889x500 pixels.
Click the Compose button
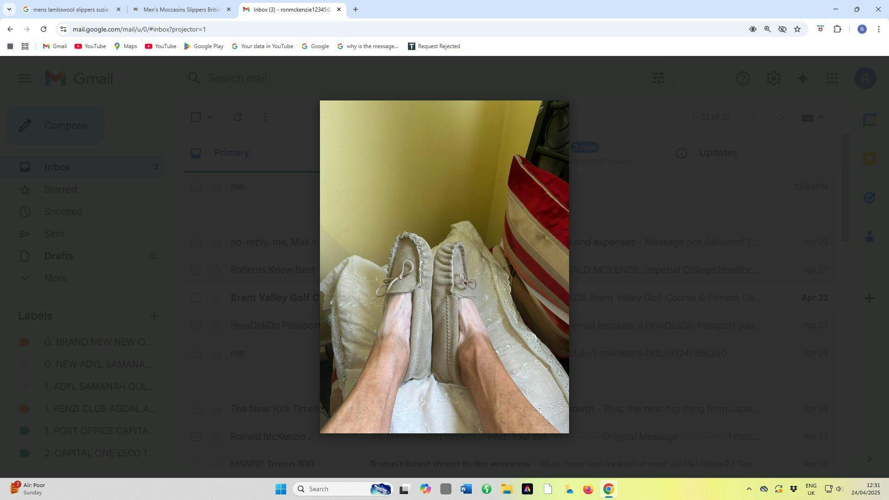point(55,125)
